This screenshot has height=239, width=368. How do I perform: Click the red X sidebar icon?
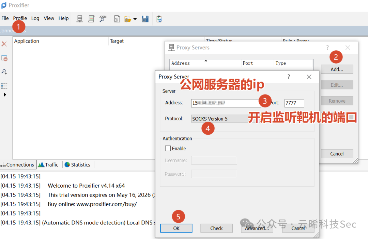[x=4, y=44]
